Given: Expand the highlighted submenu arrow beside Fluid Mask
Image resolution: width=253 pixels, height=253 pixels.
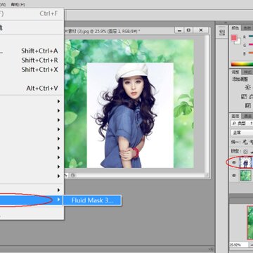Looking at the screenshot, I should point(59,200).
